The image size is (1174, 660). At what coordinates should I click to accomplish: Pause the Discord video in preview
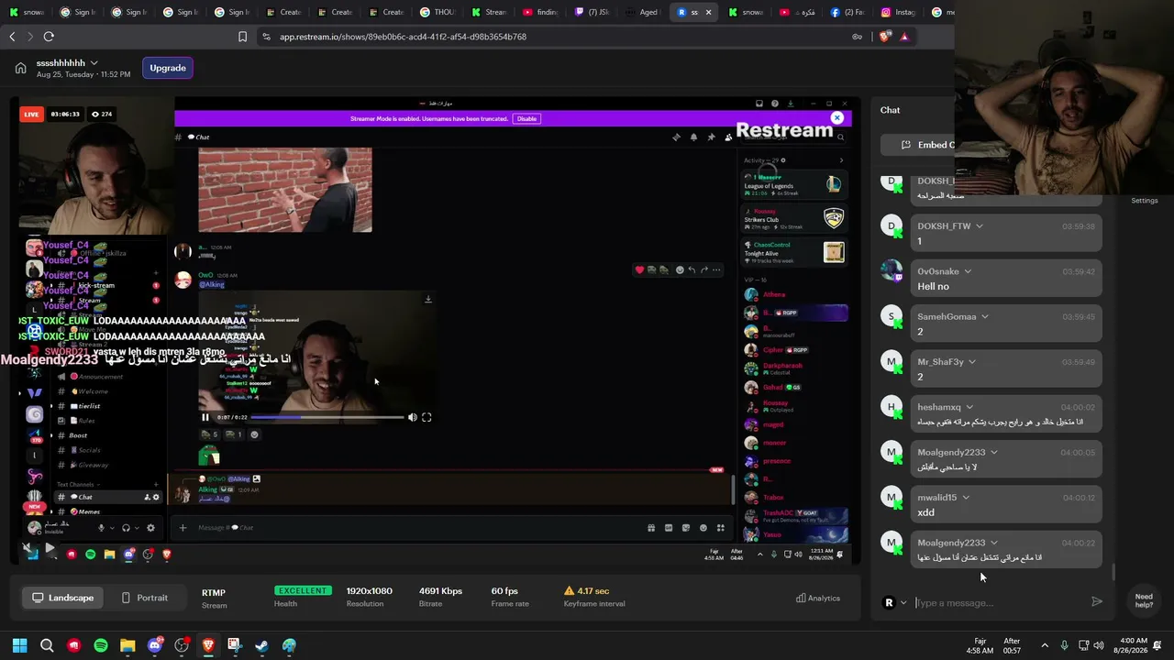(x=205, y=417)
